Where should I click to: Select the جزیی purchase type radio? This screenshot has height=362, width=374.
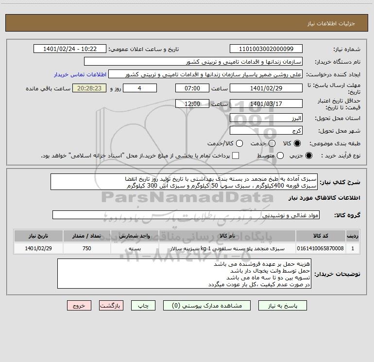point(309,155)
